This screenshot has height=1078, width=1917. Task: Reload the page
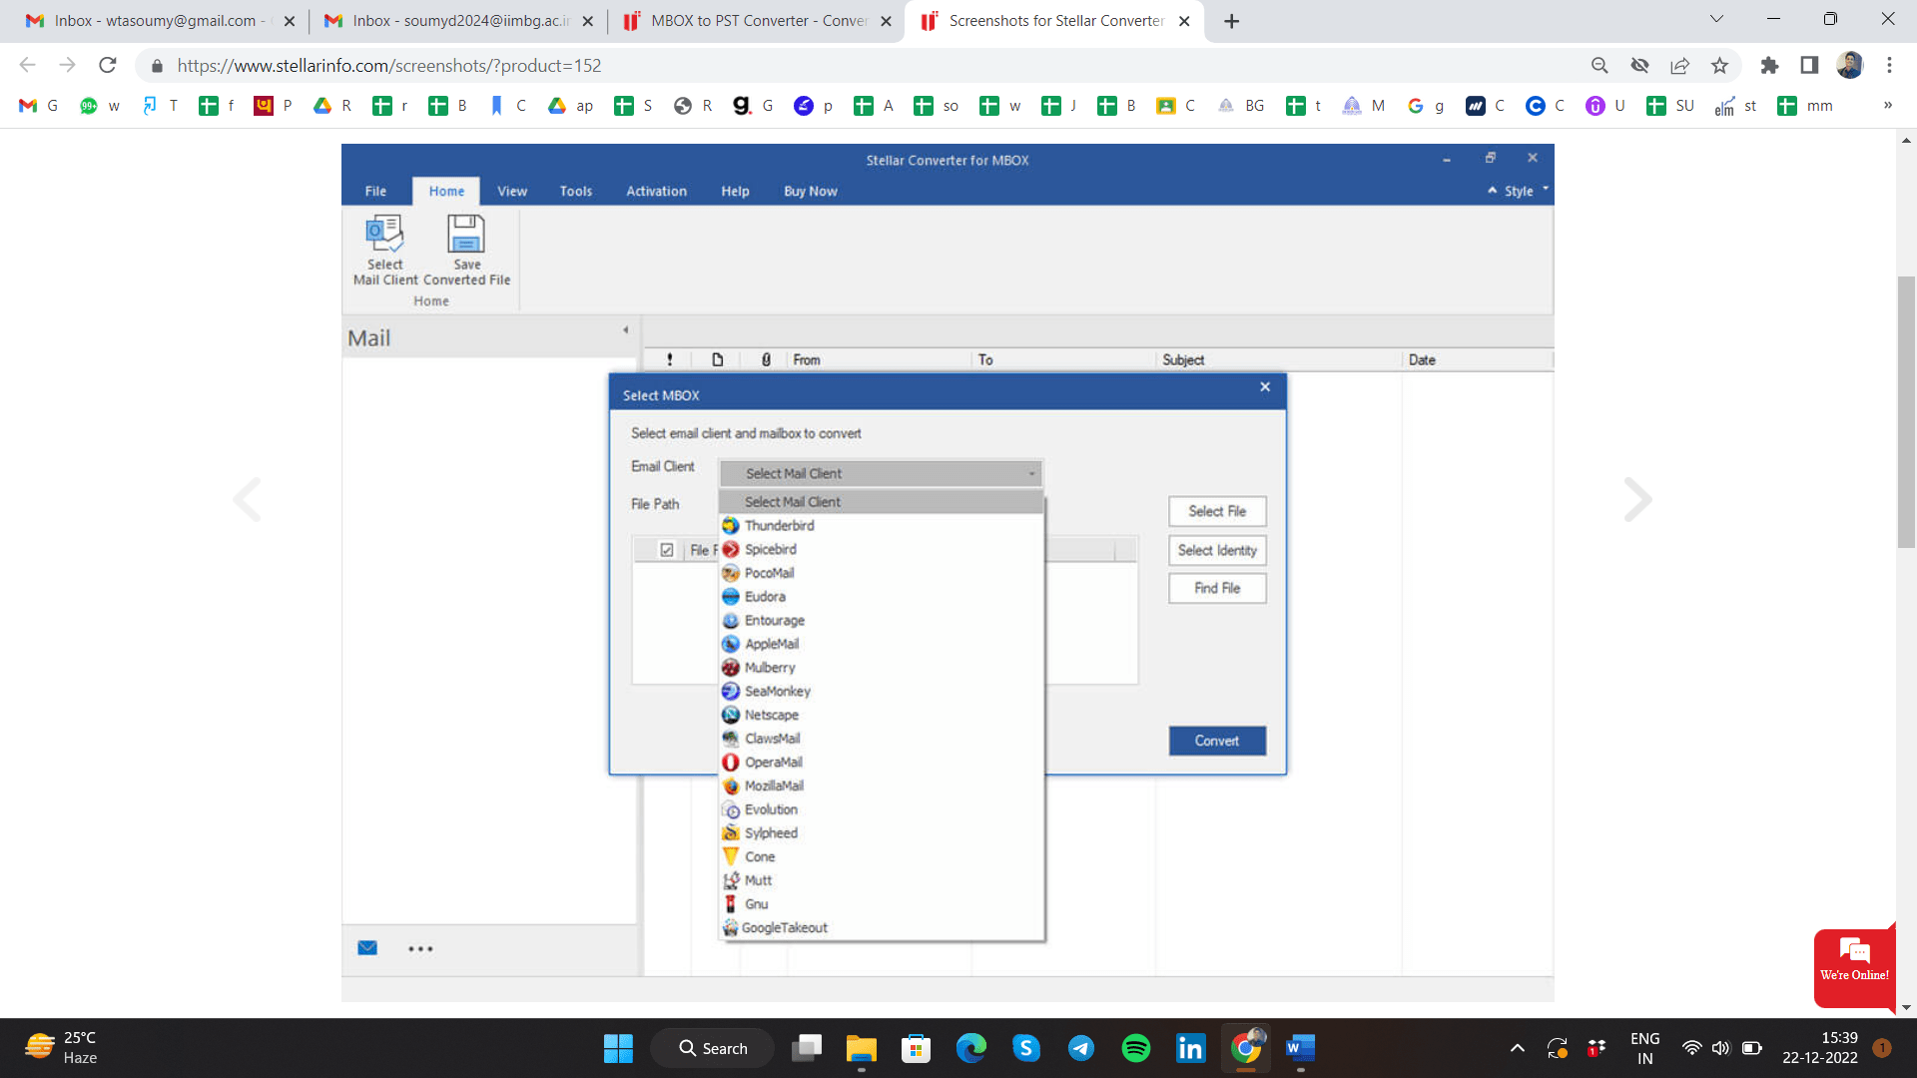click(108, 66)
